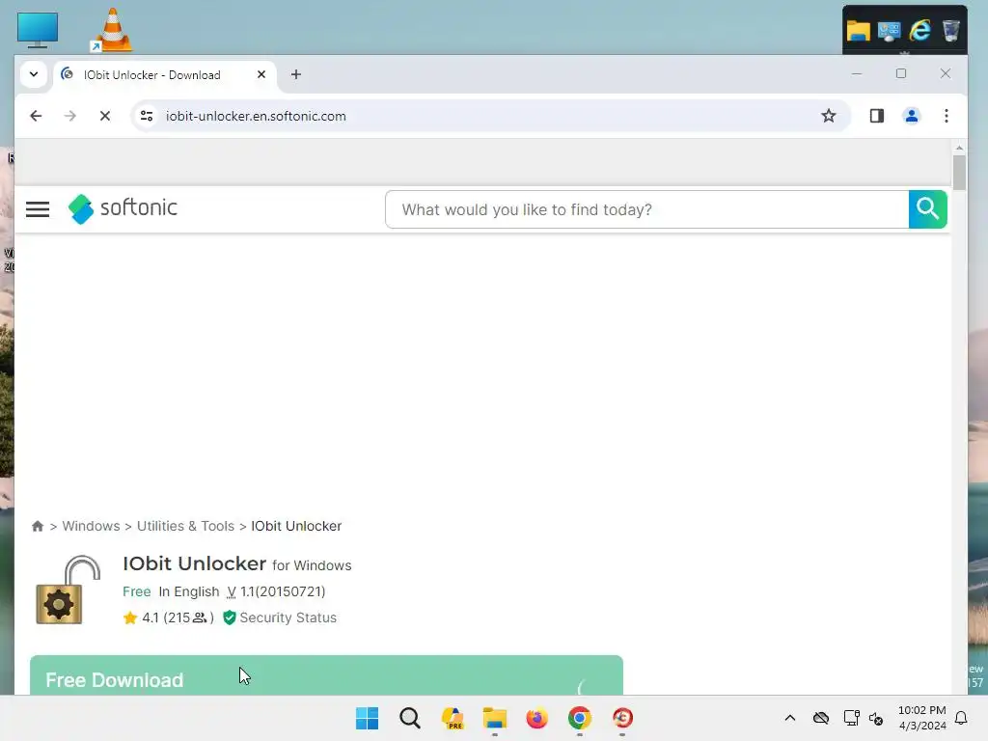Open the Recycle Bin in desktop toolbar
Image resolution: width=988 pixels, height=741 pixels.
pos(950,30)
